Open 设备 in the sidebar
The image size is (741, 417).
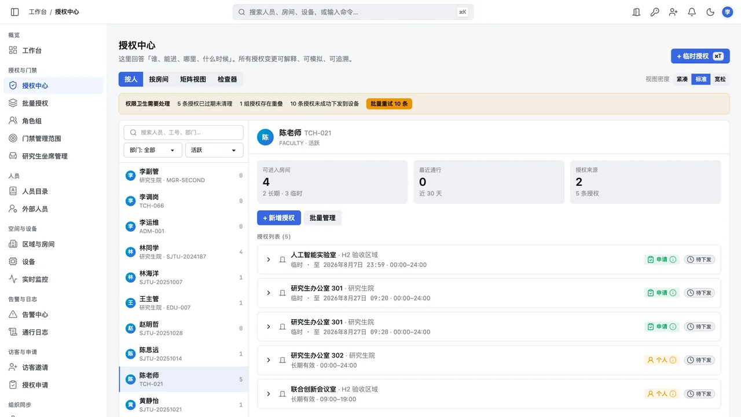pos(53,262)
